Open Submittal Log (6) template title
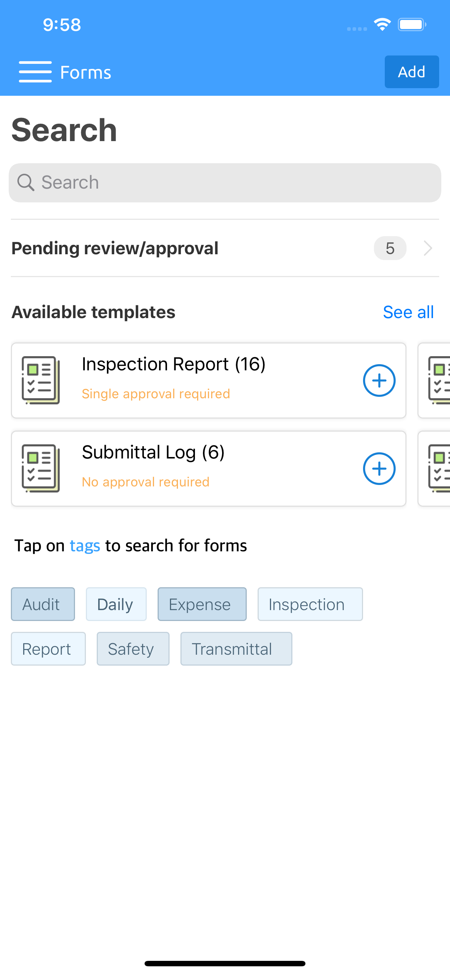 (153, 452)
